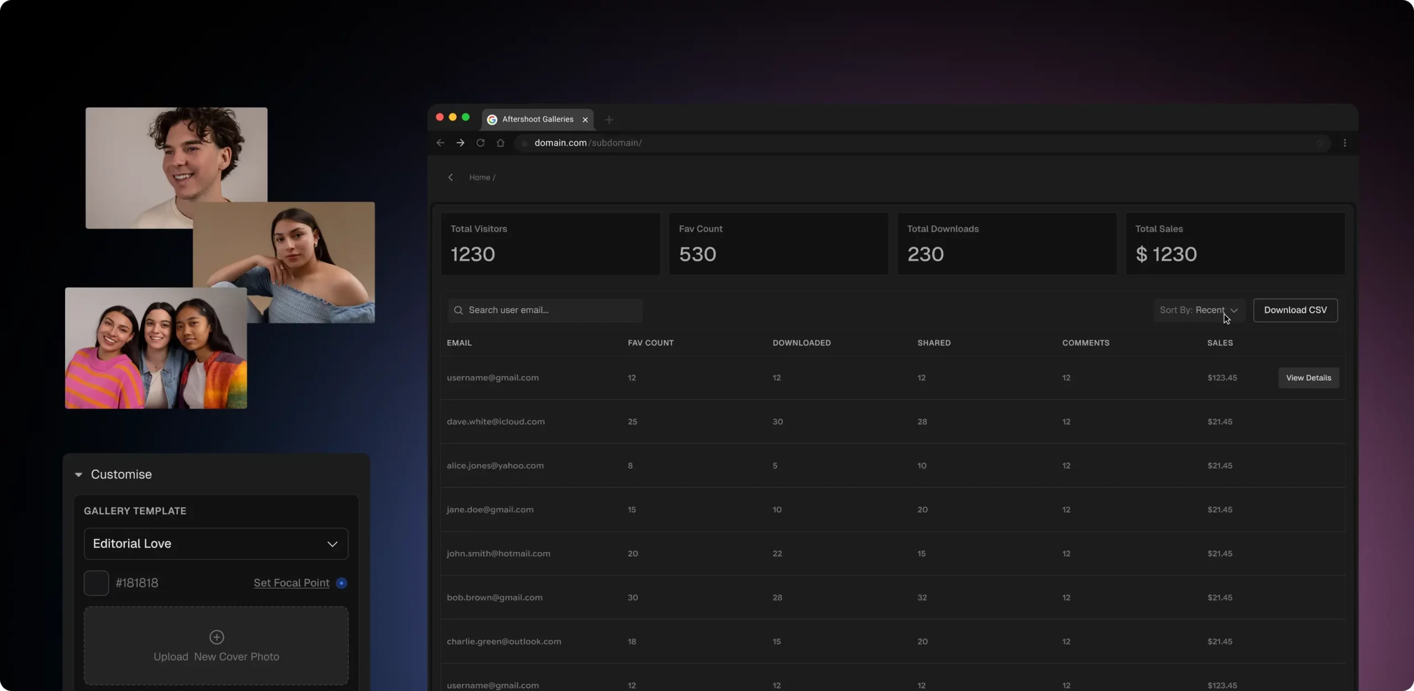Viewport: 1414px width, 691px height.
Task: Click the Search user email field
Action: click(x=545, y=310)
